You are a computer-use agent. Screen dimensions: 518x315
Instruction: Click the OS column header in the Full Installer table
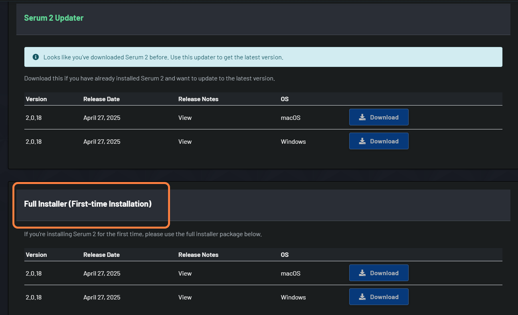click(285, 255)
